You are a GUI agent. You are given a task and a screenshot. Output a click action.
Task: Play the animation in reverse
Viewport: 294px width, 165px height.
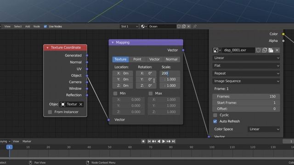pyautogui.click(x=159, y=141)
